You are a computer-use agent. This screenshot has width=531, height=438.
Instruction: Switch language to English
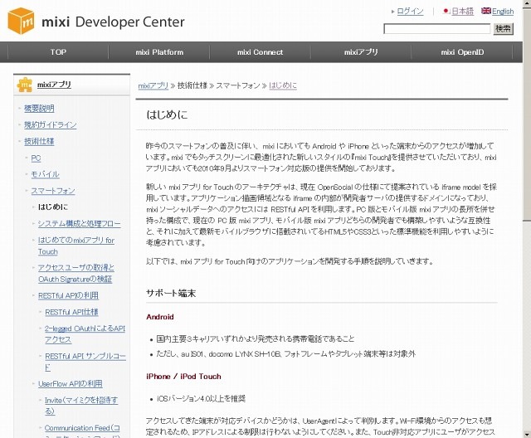coord(503,11)
